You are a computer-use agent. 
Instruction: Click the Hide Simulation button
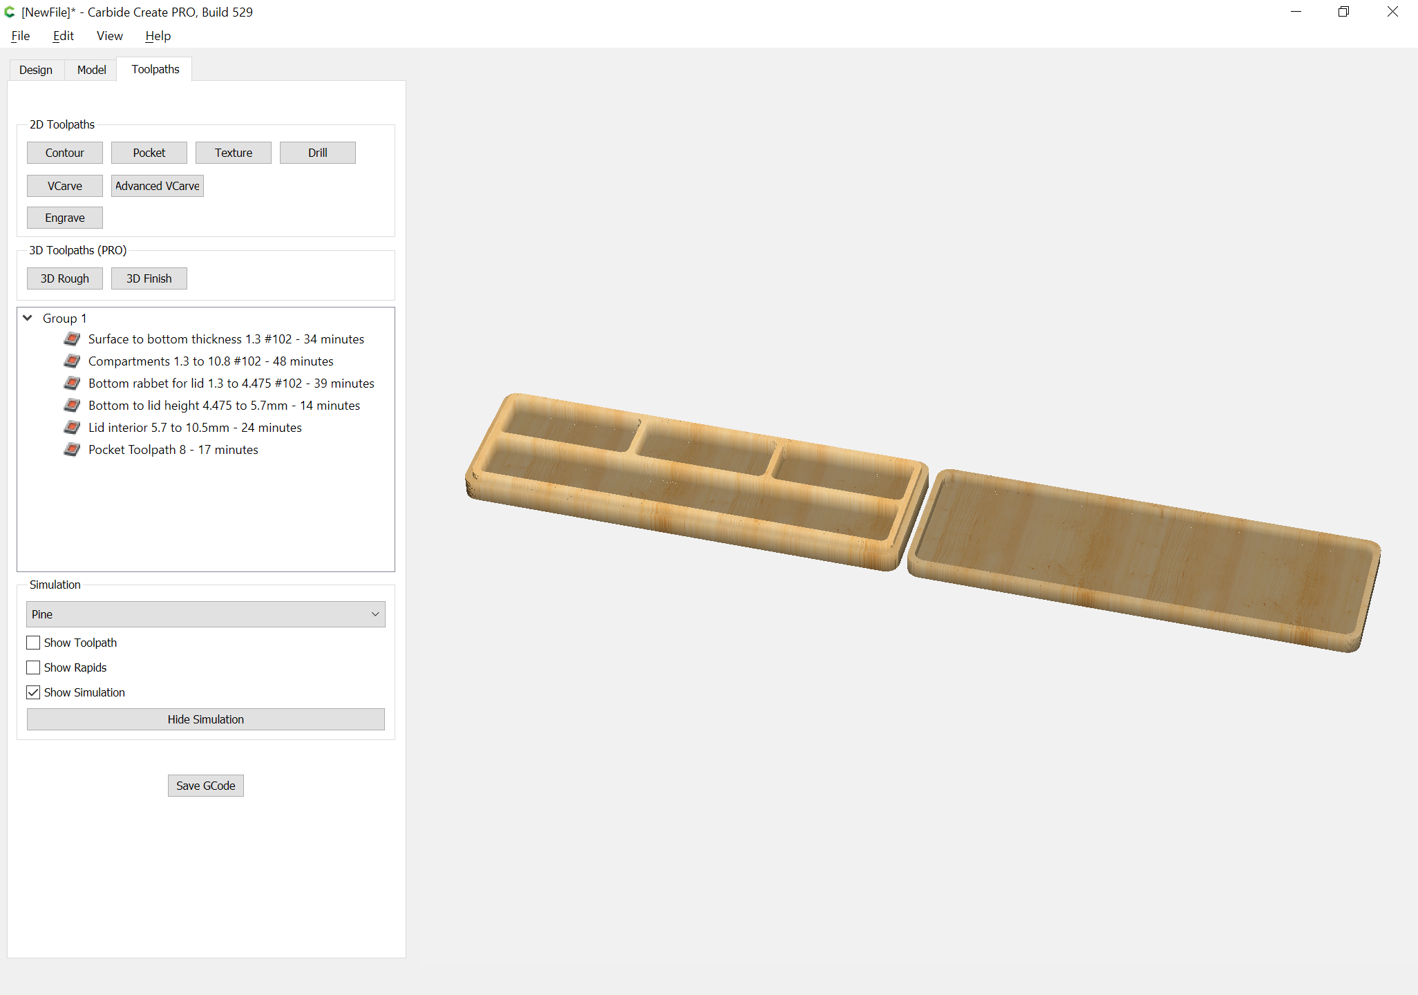(x=206, y=719)
